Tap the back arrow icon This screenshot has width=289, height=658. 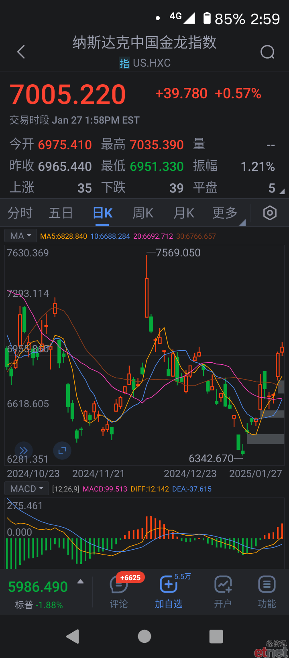coord(21,52)
